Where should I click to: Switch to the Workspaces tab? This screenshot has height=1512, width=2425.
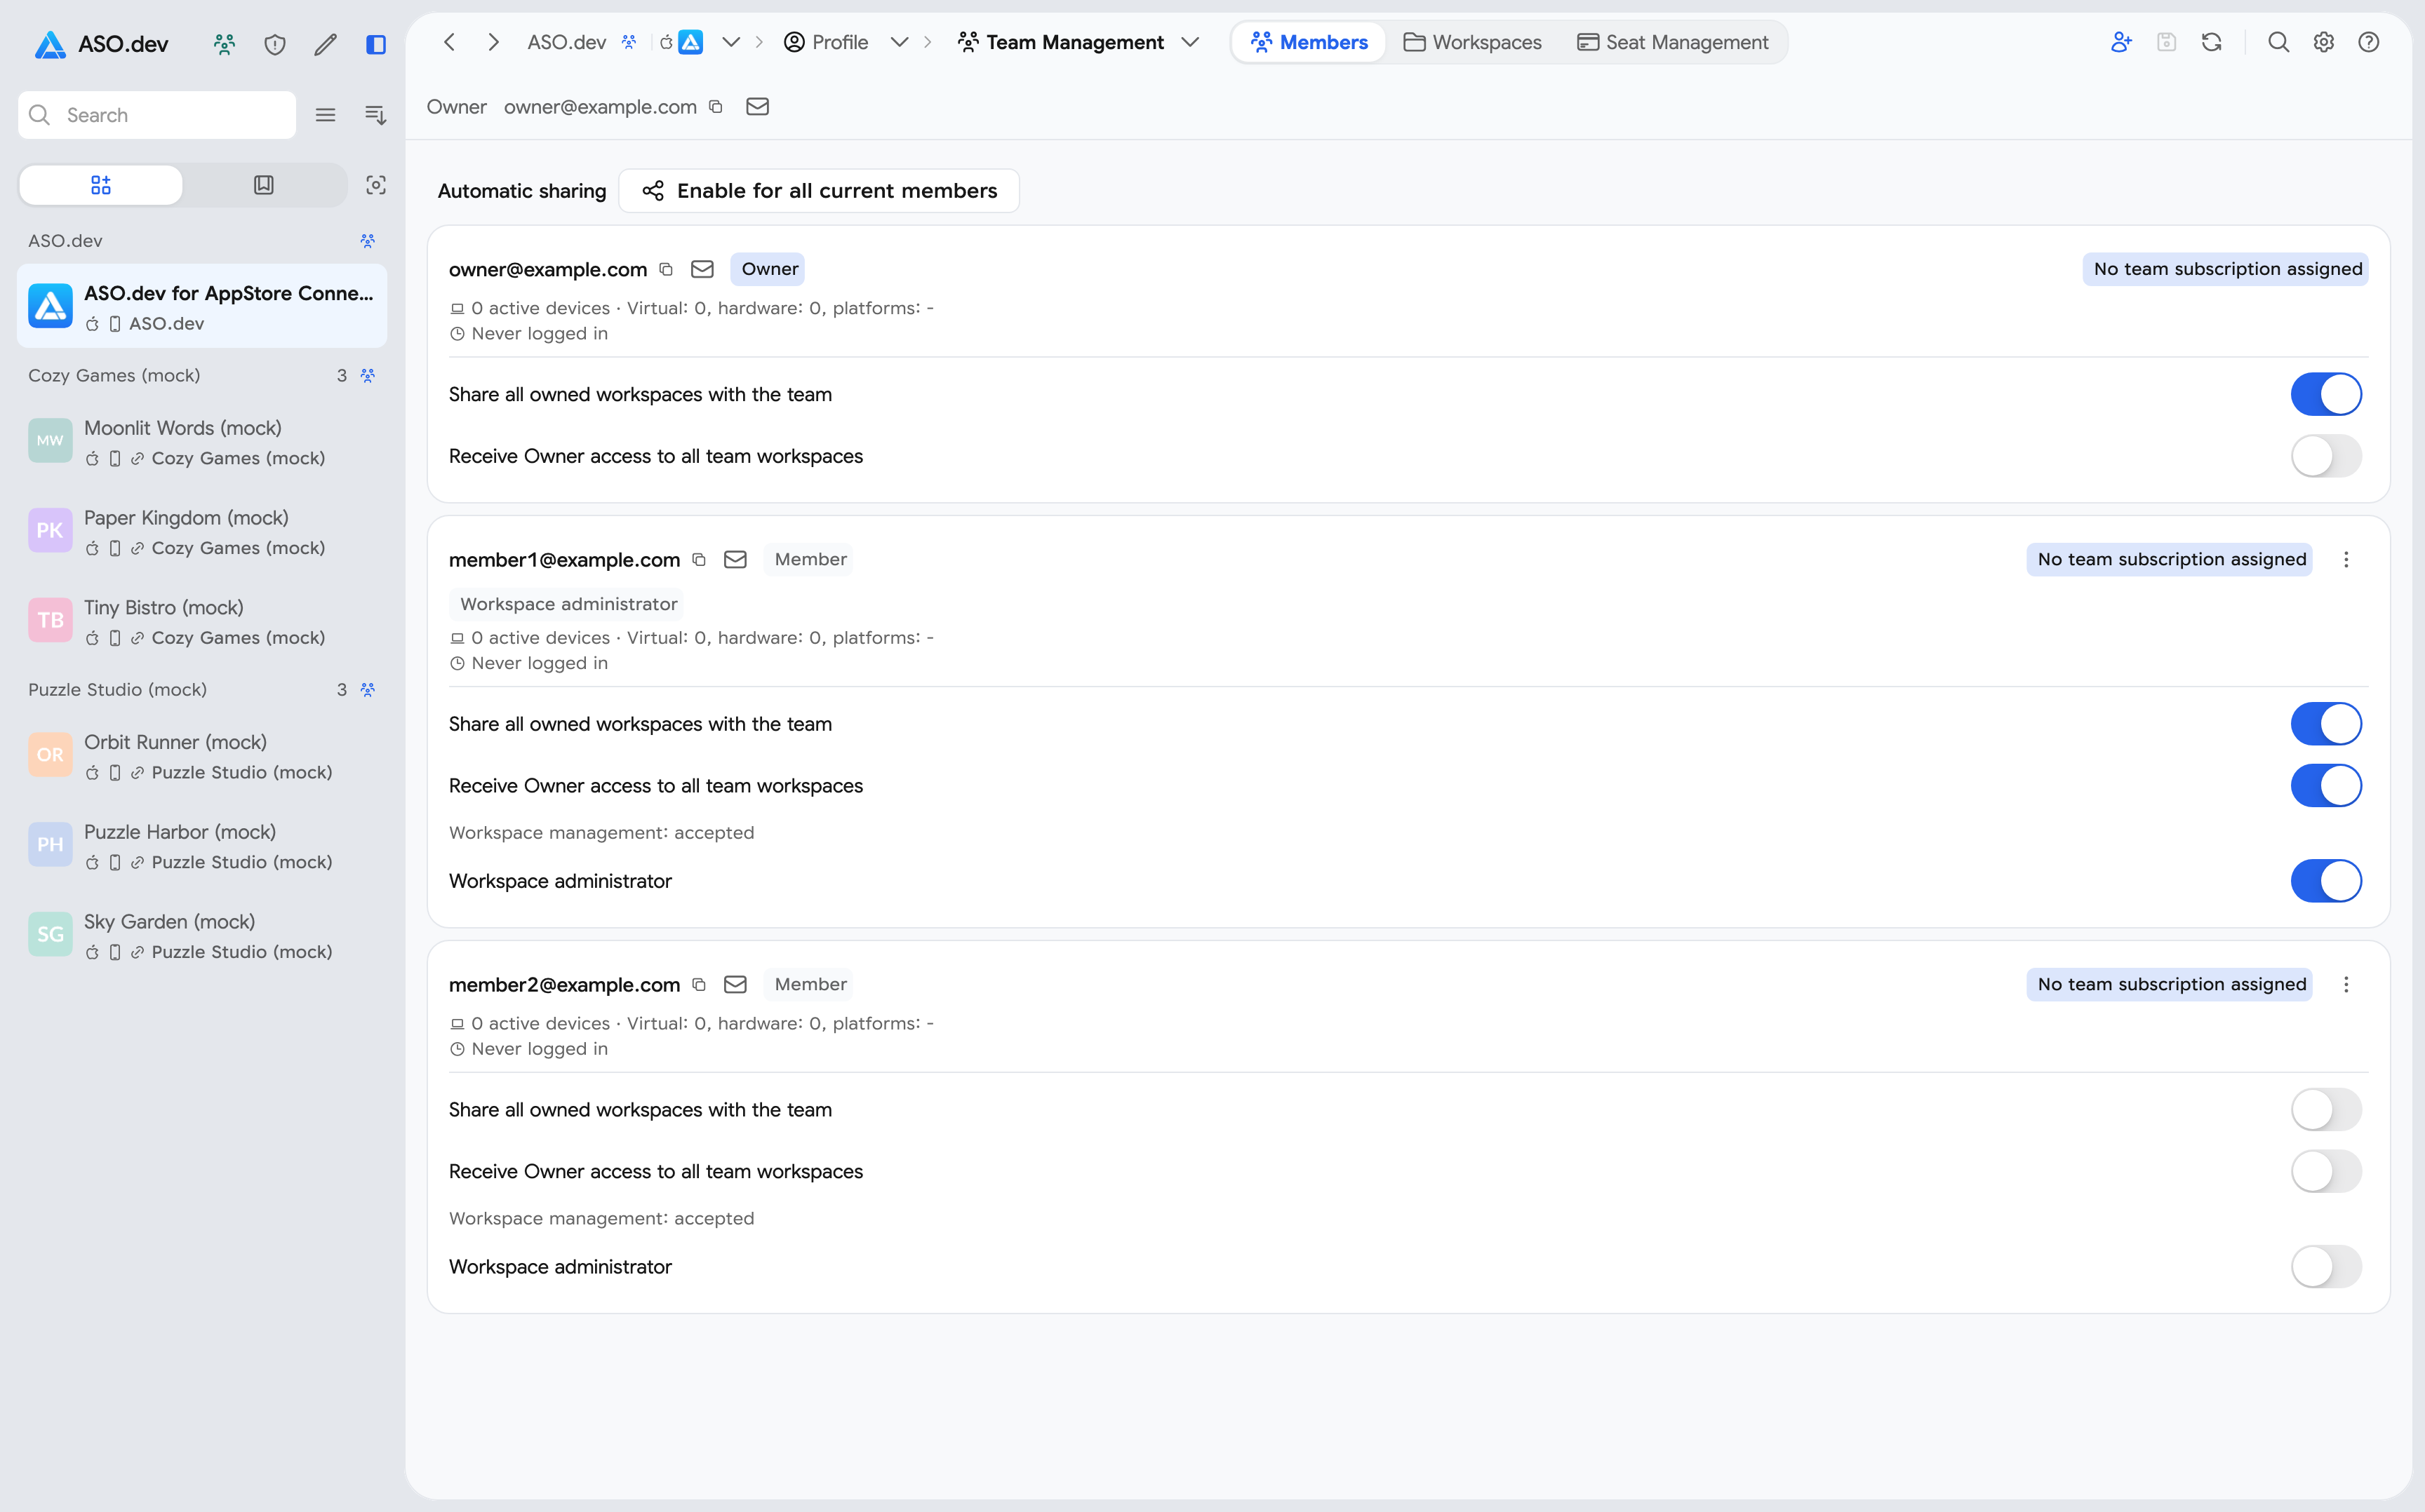1473,42
